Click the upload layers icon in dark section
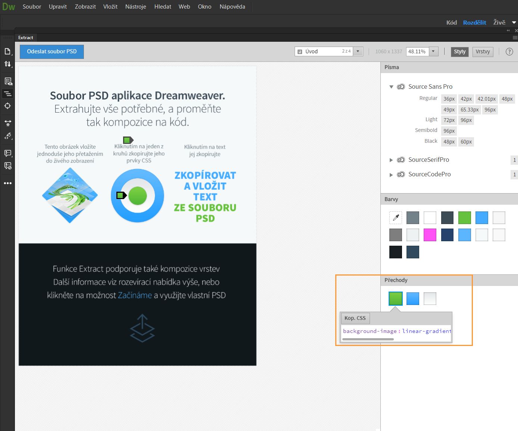The width and height of the screenshot is (518, 431). (x=142, y=328)
